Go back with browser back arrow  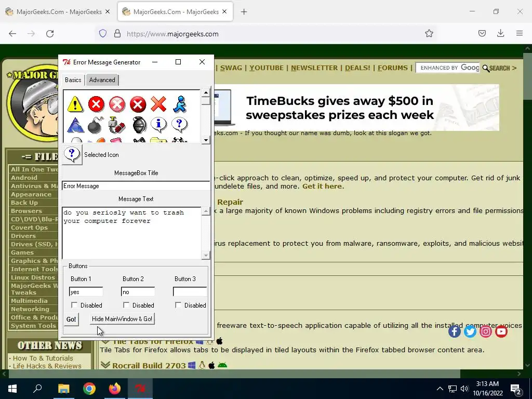12,34
